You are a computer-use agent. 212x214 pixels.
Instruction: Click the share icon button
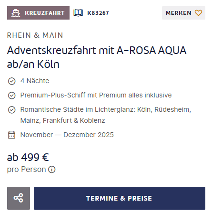[19, 198]
